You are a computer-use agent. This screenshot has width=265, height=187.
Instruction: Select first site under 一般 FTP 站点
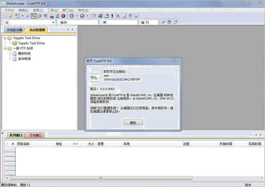[x=24, y=53]
